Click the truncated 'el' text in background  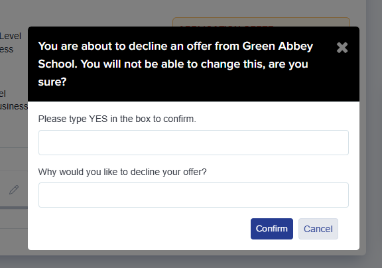click(3, 94)
